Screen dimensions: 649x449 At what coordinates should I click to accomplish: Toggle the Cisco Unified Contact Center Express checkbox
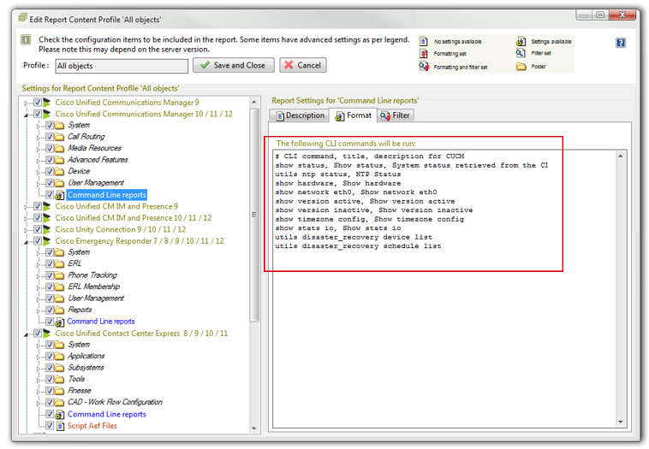[x=38, y=334]
